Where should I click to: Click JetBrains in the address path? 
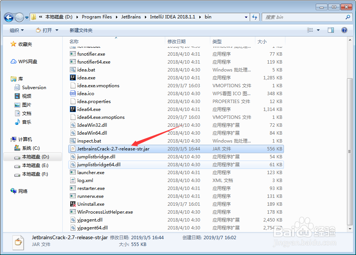coord(131,17)
